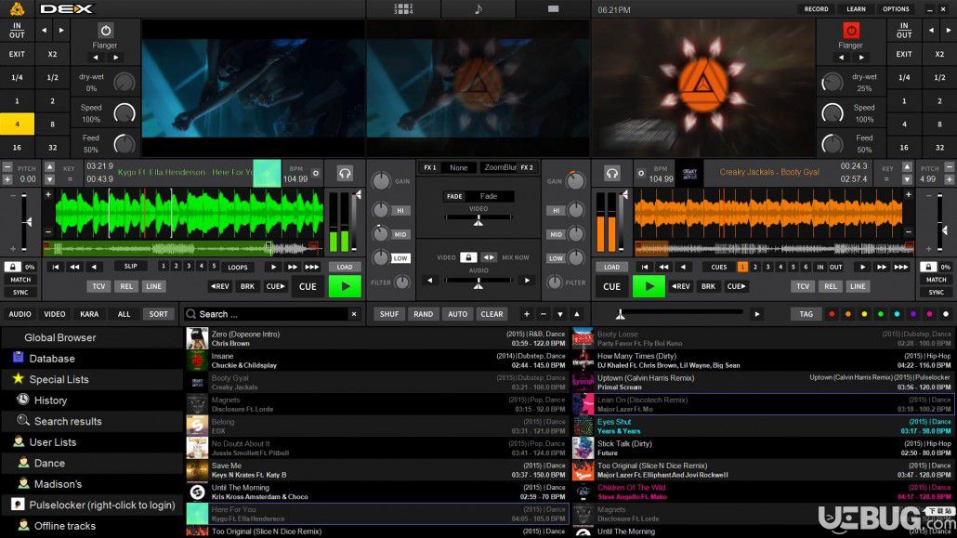Click left deck filter knob
This screenshot has width=957, height=538.
pyautogui.click(x=401, y=282)
